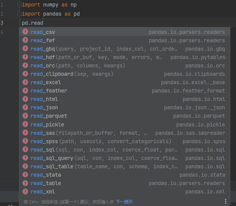This screenshot has width=236, height=206.
Task: Select read_xml at bottom of list
Action: 125,192
